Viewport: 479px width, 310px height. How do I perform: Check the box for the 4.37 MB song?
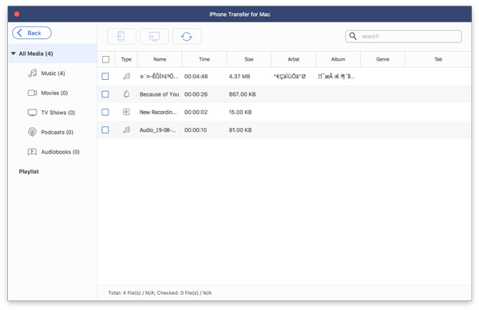(x=105, y=76)
